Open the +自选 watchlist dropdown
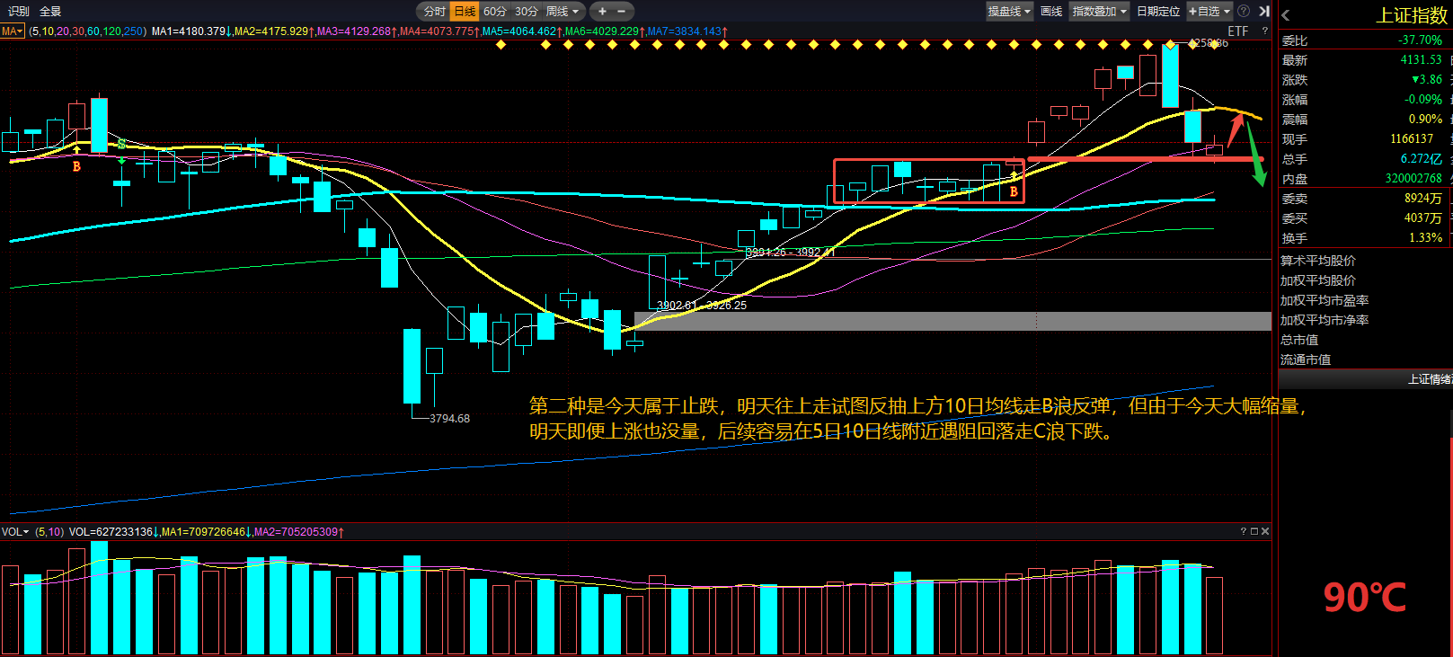The height and width of the screenshot is (657, 1453). (1209, 11)
